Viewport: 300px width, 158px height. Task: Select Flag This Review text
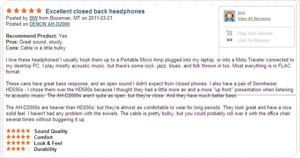pyautogui.click(x=255, y=33)
